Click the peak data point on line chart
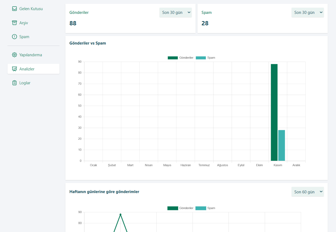The height and width of the screenshot is (232, 336). point(120,214)
